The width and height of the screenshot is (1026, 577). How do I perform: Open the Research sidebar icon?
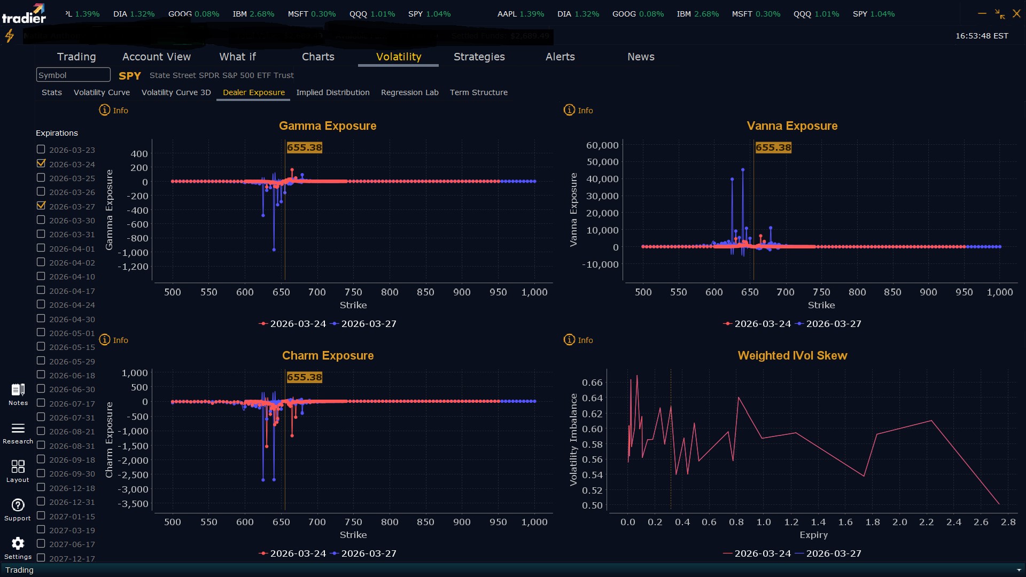pyautogui.click(x=18, y=428)
